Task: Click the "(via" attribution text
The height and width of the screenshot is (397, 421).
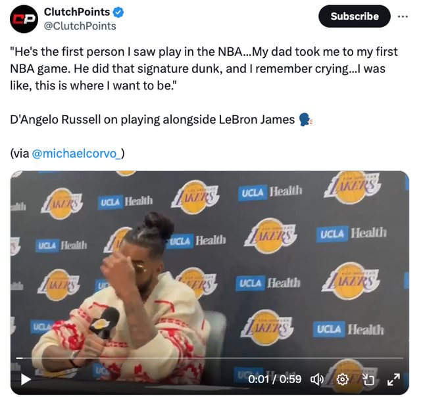Action: (20, 153)
